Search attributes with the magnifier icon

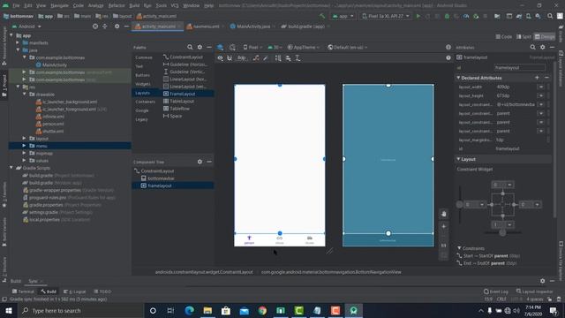(532, 47)
